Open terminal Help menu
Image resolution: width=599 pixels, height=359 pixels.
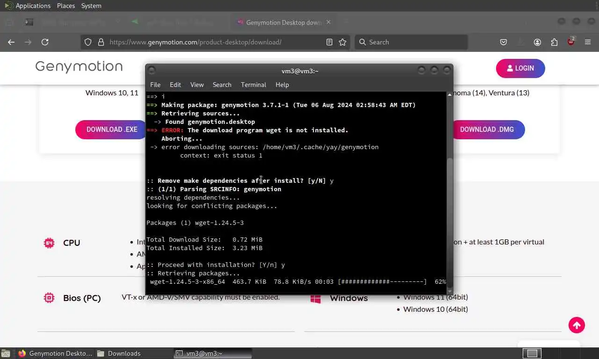click(x=282, y=85)
